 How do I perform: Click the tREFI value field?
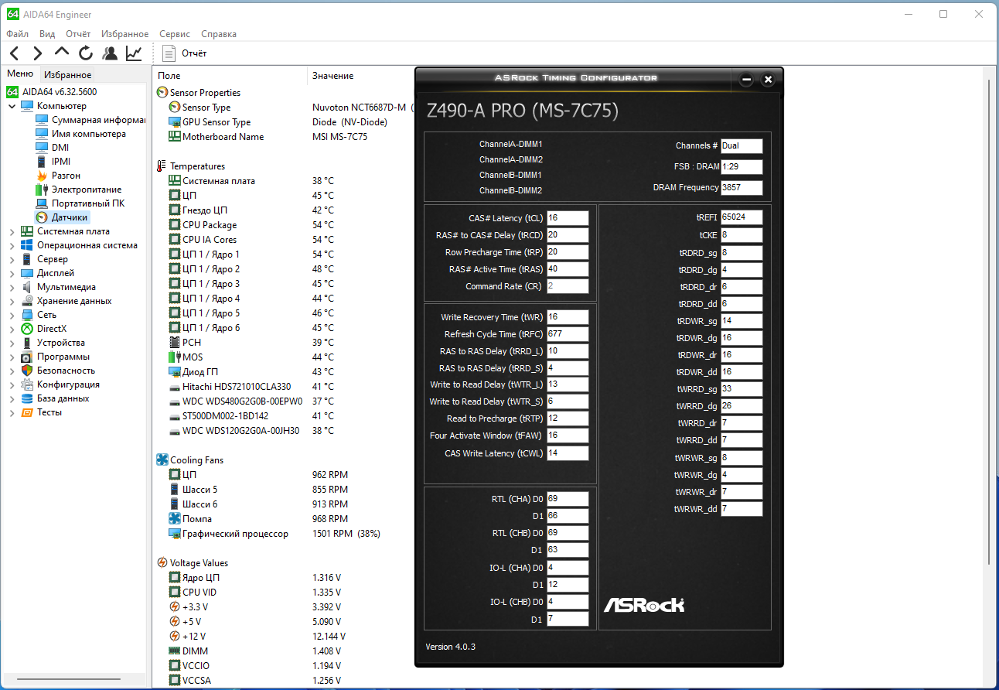pyautogui.click(x=742, y=217)
